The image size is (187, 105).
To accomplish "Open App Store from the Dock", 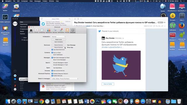I will coord(143,101).
